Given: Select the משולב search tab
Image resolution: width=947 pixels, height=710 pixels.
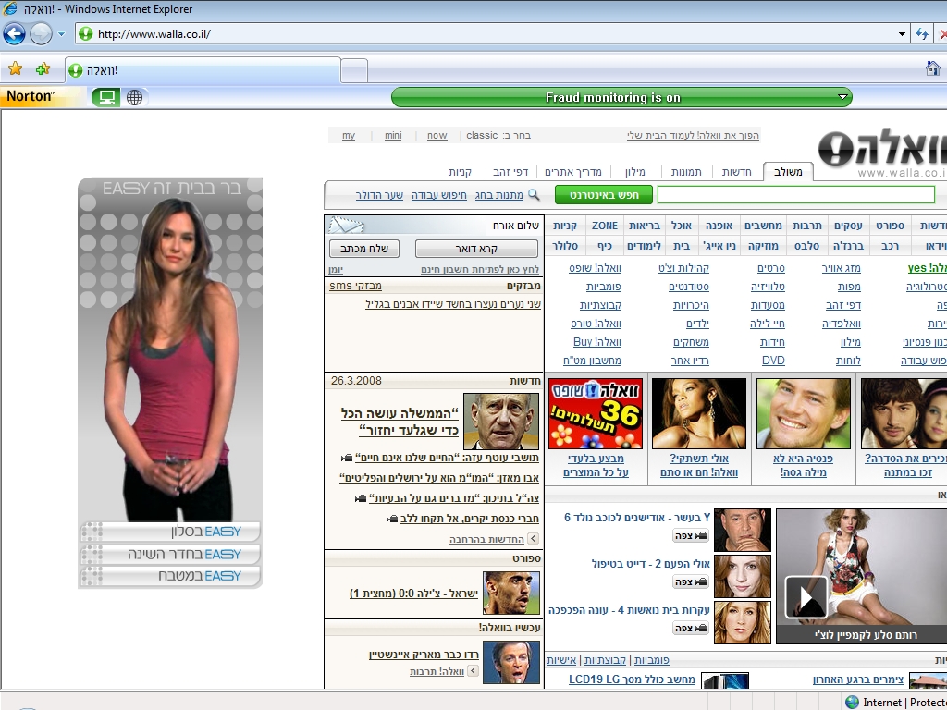Looking at the screenshot, I should tap(788, 171).
